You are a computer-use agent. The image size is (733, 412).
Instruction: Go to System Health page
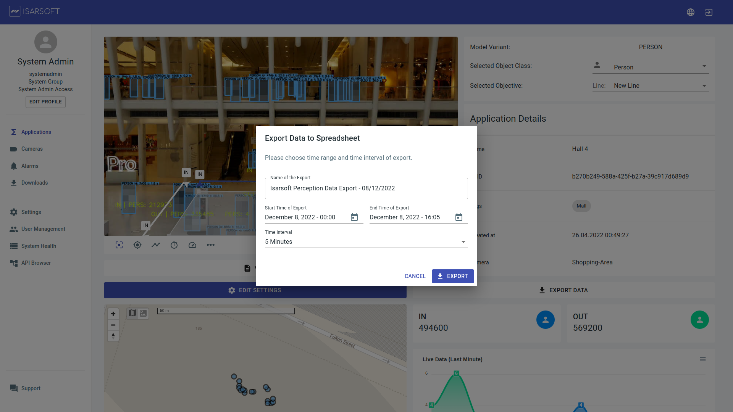39,246
